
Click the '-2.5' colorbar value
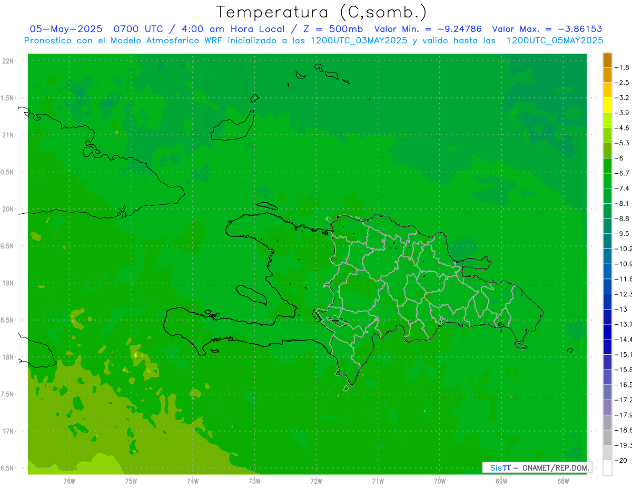click(623, 83)
